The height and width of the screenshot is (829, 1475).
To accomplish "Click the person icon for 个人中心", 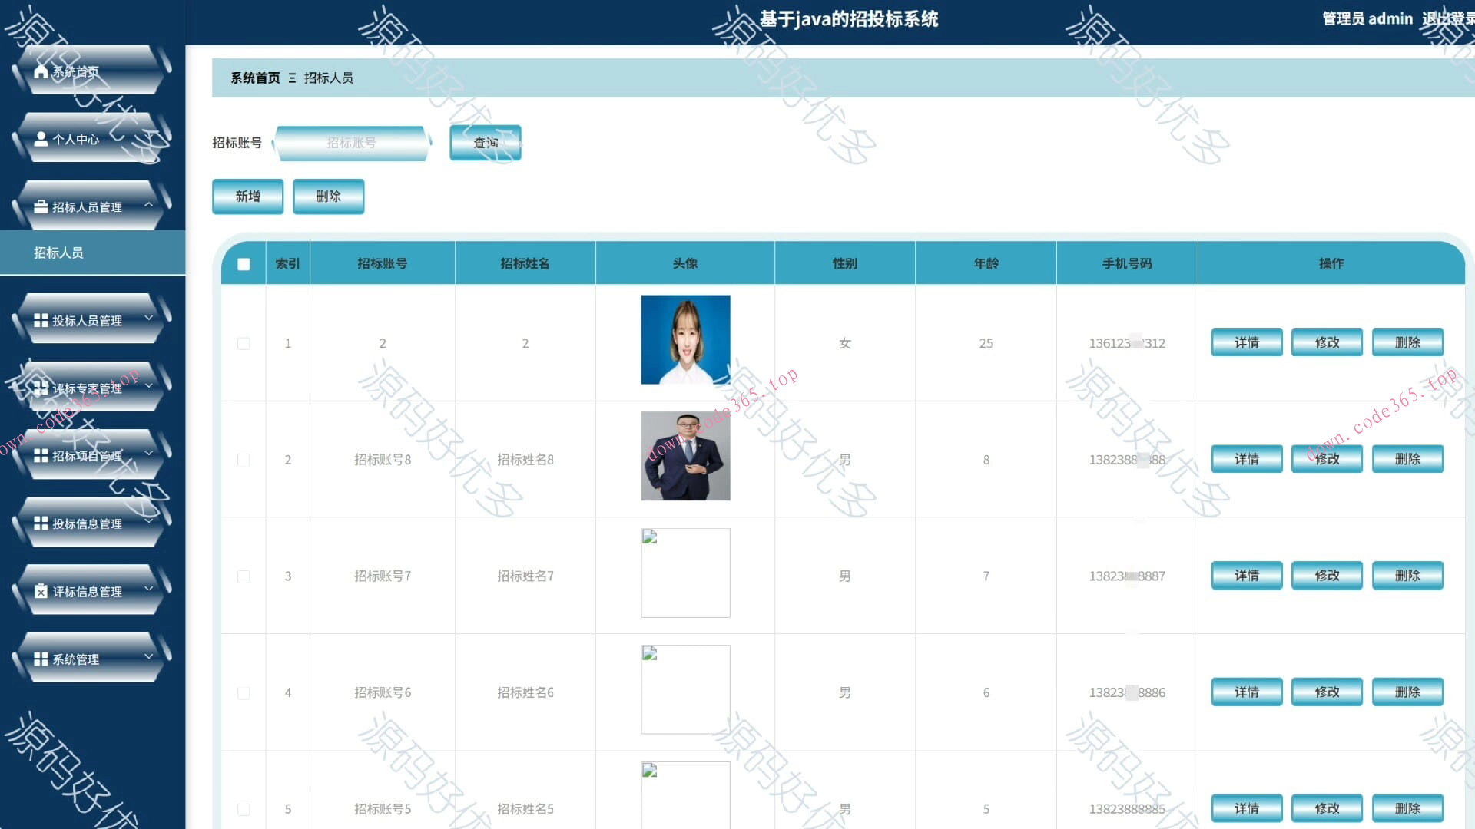I will [x=41, y=139].
